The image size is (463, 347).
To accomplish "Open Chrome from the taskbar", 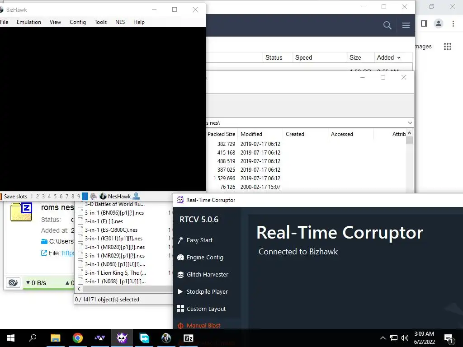I will [x=78, y=338].
